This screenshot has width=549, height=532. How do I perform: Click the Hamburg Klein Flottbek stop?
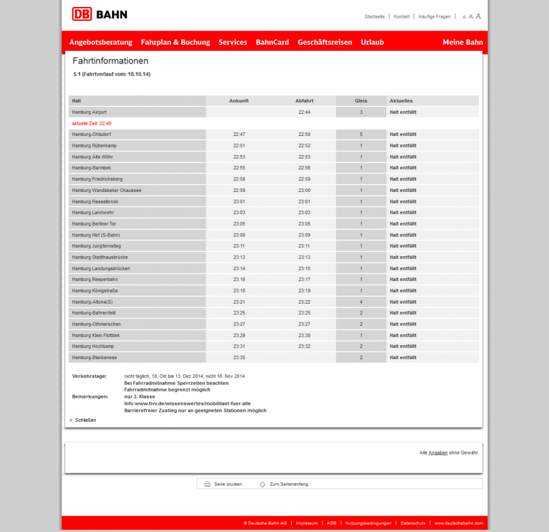click(x=96, y=335)
